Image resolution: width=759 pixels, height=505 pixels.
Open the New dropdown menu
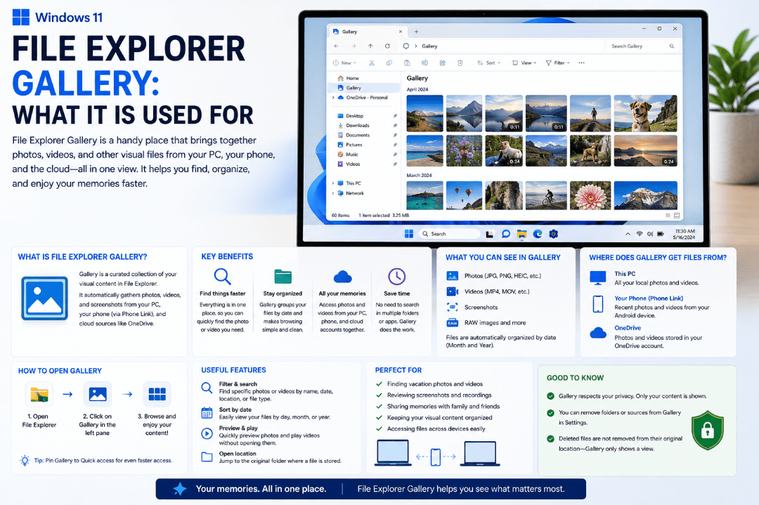point(344,63)
